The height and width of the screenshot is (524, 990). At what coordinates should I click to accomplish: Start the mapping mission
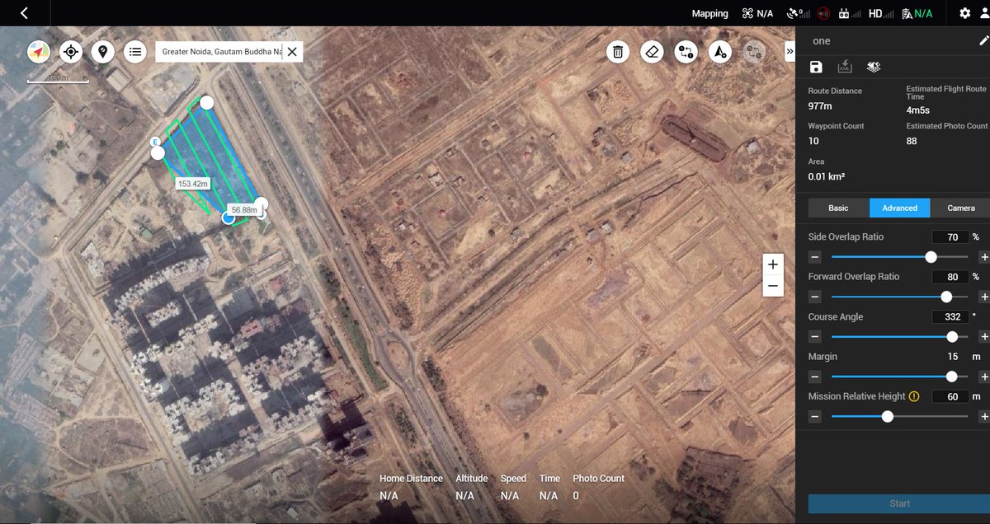(x=899, y=503)
